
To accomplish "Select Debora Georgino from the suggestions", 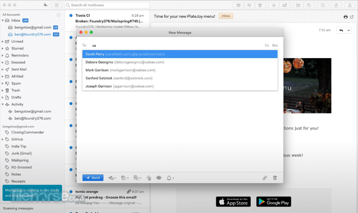I will pyautogui.click(x=180, y=62).
